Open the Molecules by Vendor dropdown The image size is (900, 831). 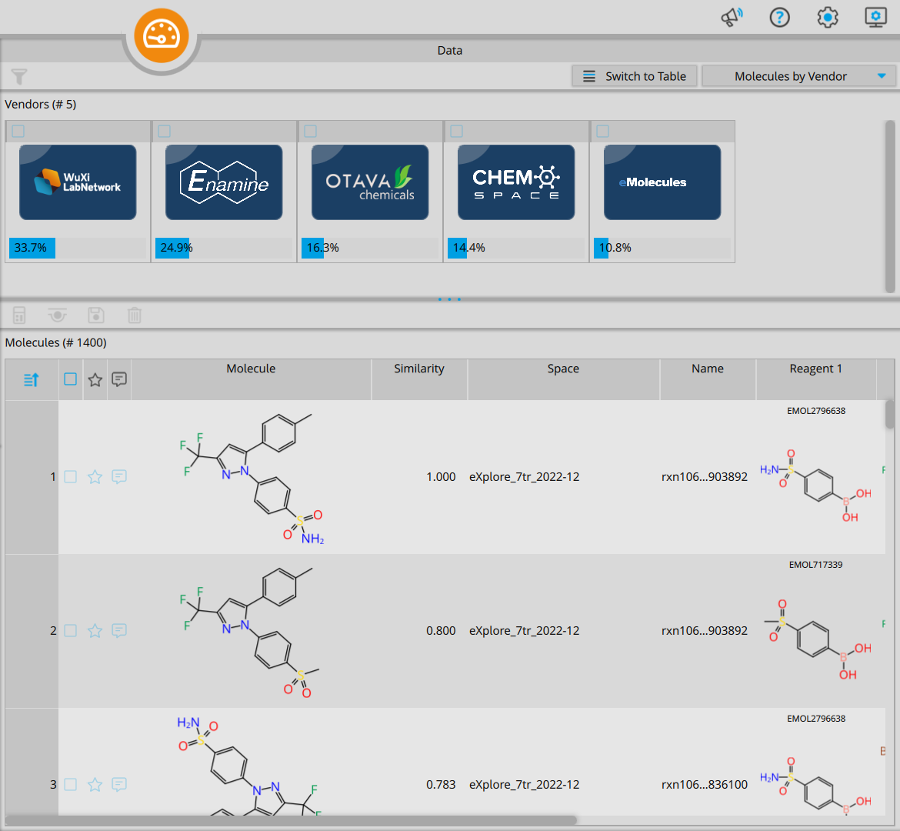798,76
